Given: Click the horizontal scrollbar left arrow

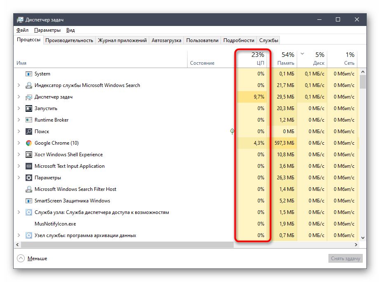Looking at the screenshot, I should [17, 245].
